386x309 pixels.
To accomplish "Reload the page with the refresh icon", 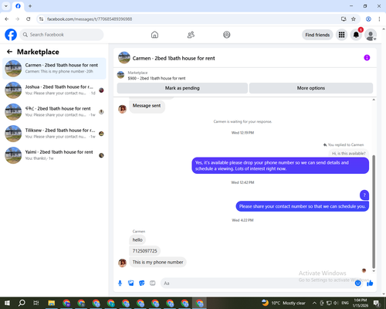I will 29,19.
